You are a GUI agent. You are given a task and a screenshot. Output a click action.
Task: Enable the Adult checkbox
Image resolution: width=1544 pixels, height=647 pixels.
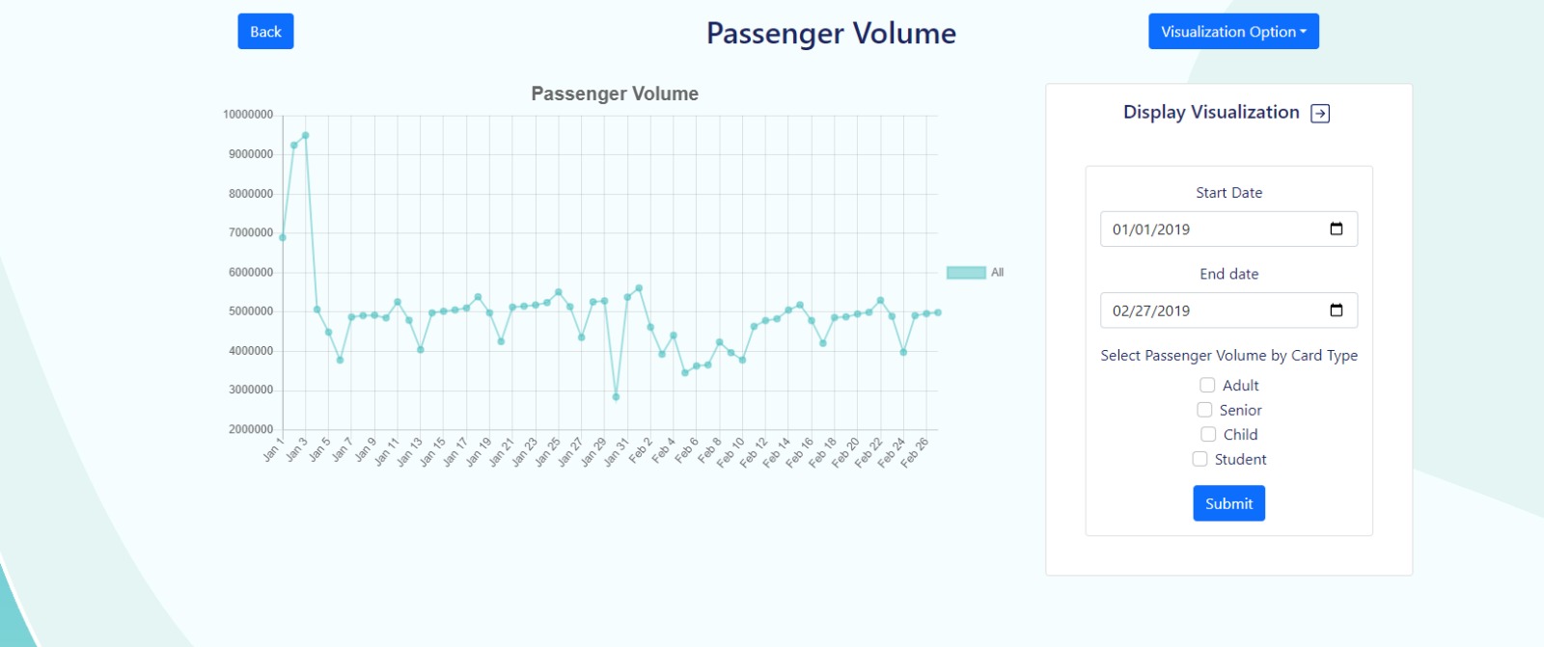[x=1205, y=385]
